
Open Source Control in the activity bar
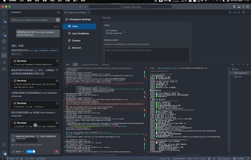coord(4,20)
